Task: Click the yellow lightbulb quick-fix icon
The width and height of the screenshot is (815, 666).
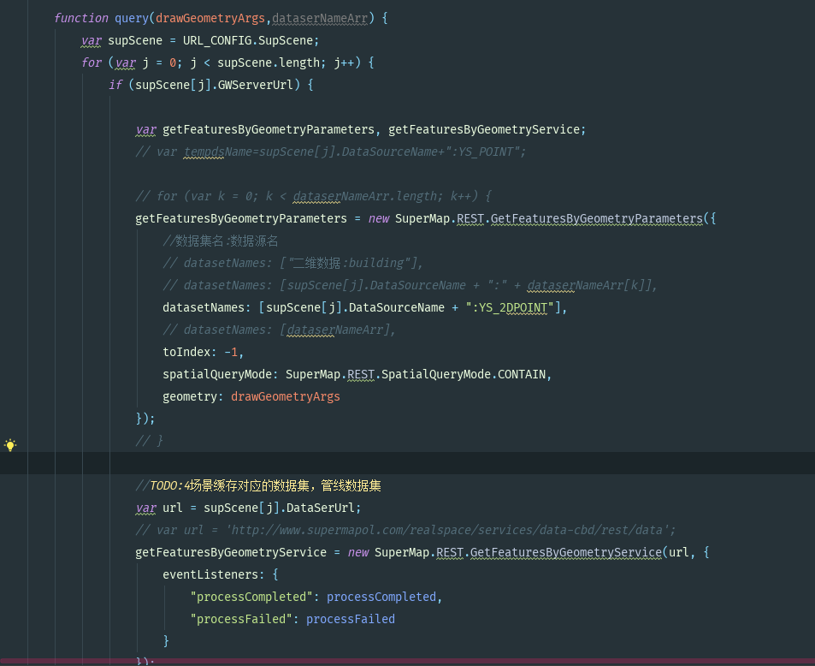Action: coord(10,445)
